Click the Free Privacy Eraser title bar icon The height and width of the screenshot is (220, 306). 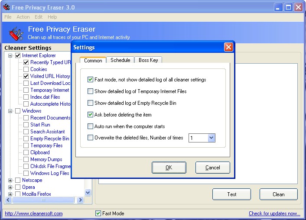pos(7,7)
